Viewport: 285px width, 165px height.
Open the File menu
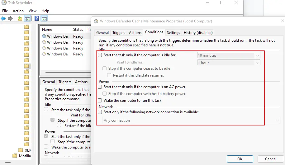(5, 11)
